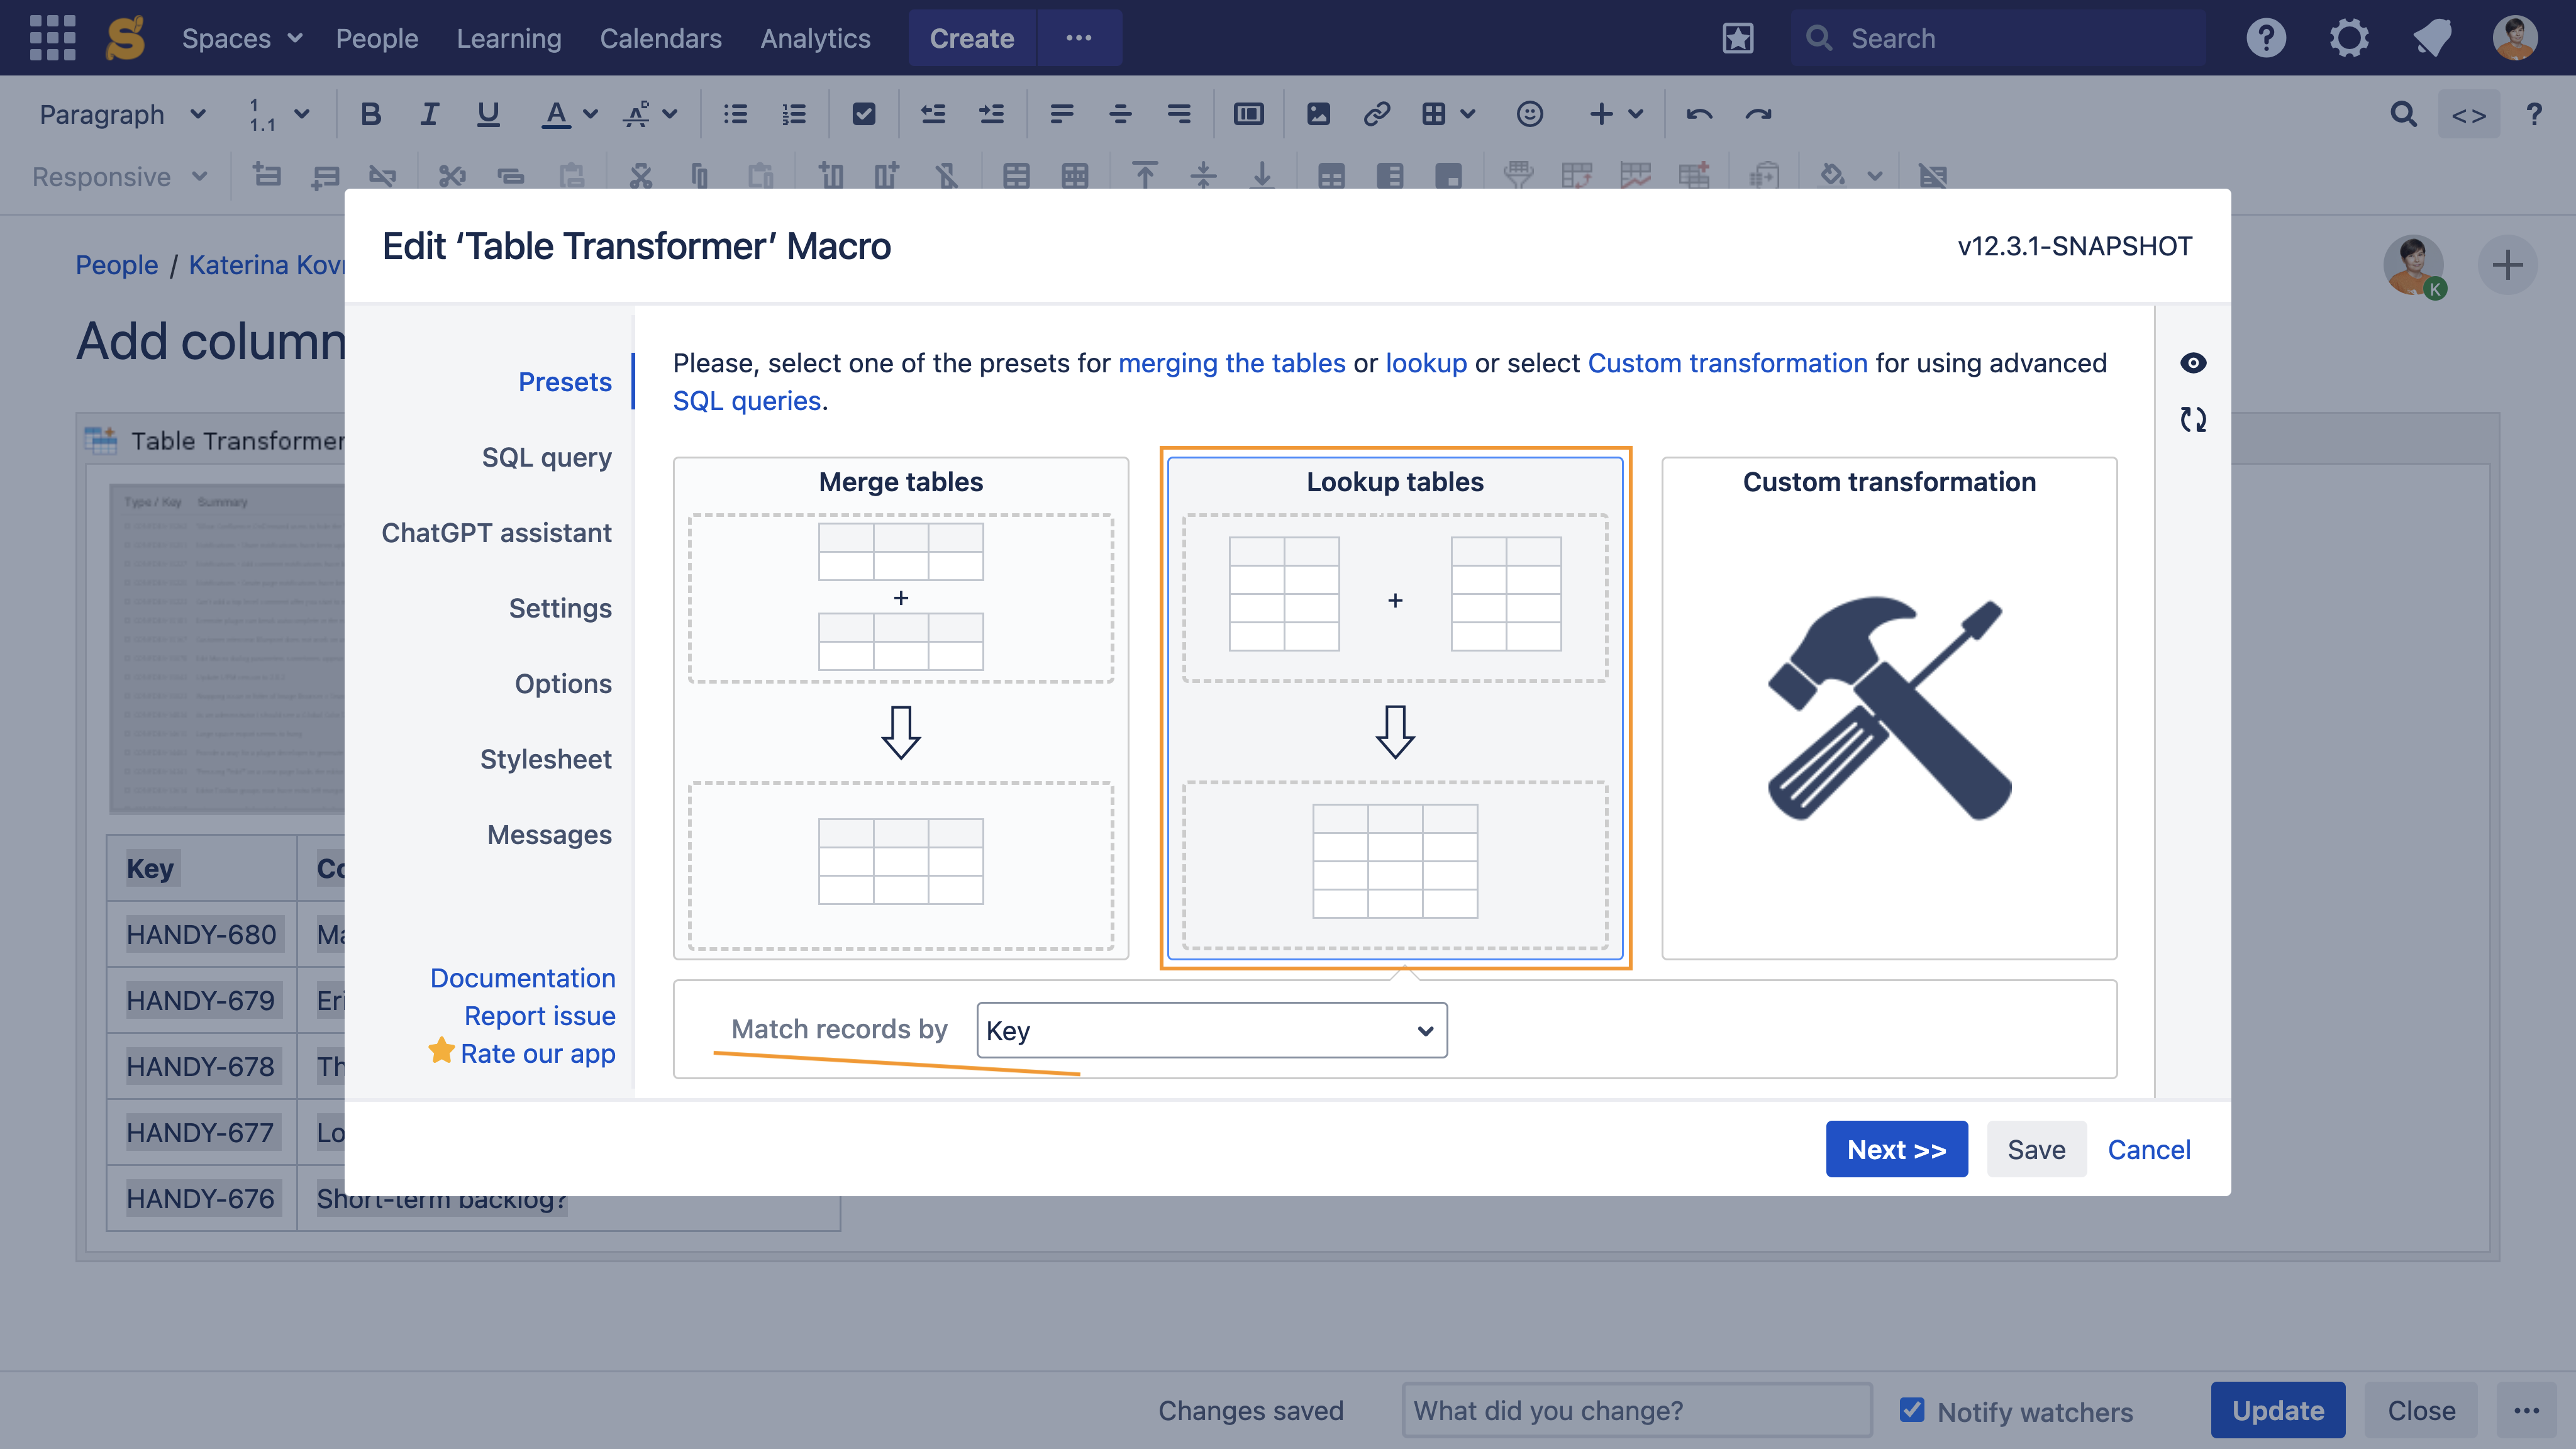Toggle italic formatting
This screenshot has height=1449, width=2576.
coord(429,114)
